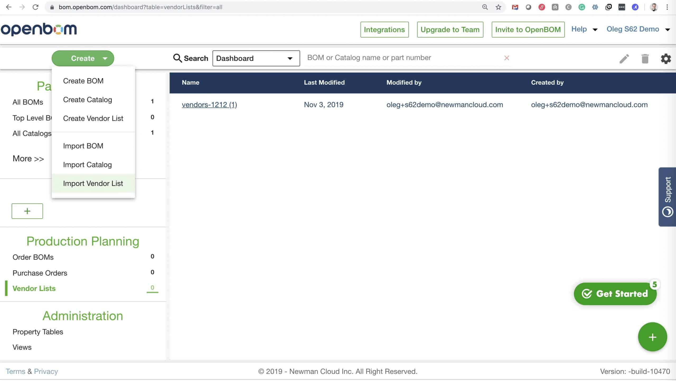
Task: Open Gmail extension icon
Action: [x=515, y=7]
